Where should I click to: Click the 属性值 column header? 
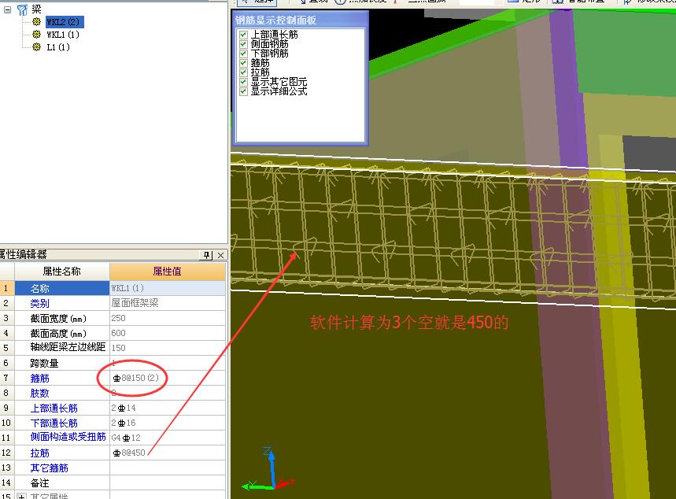(168, 272)
